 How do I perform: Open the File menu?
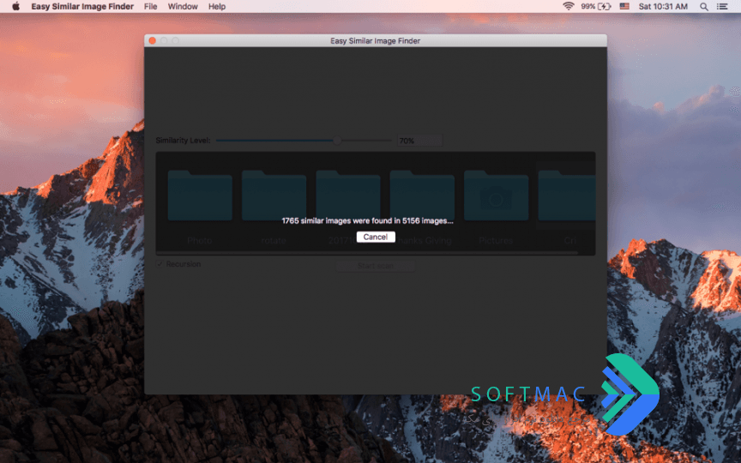(150, 6)
